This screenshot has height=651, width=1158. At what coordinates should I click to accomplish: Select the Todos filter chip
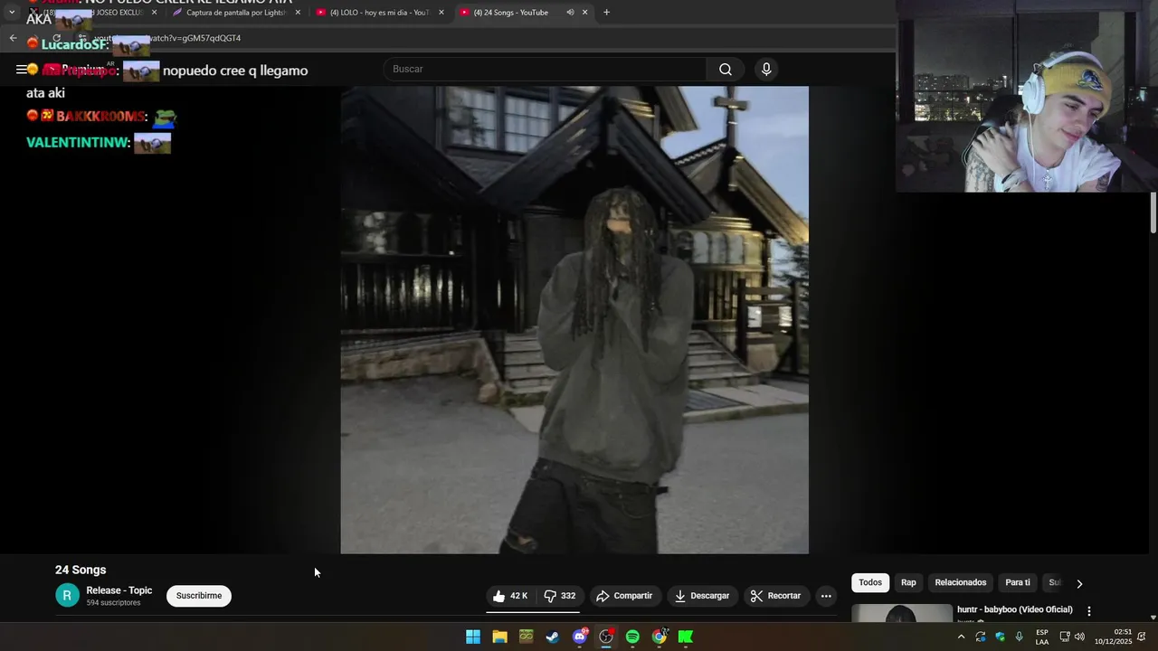[x=870, y=582]
